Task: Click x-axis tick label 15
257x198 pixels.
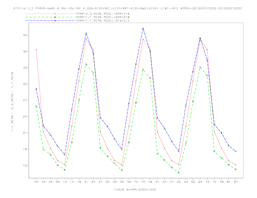Action: 72,182
